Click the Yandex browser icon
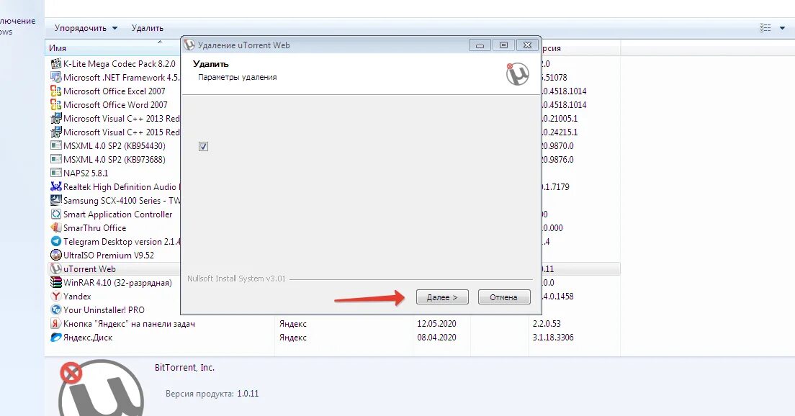Screen dimensions: 795x416 click(x=55, y=297)
